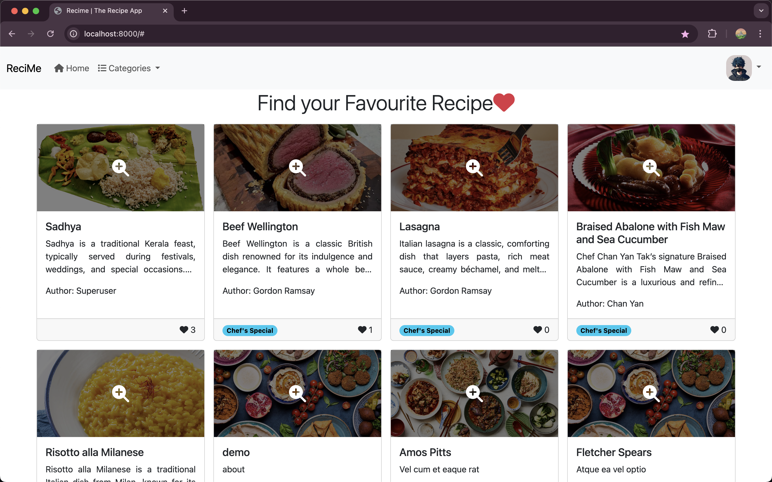This screenshot has height=482, width=772.
Task: Click the ReciMe brand link
Action: [24, 68]
